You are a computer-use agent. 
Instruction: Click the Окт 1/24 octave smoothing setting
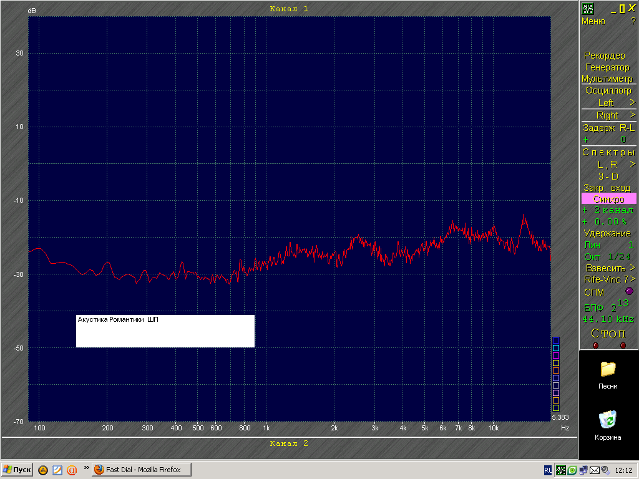point(607,257)
